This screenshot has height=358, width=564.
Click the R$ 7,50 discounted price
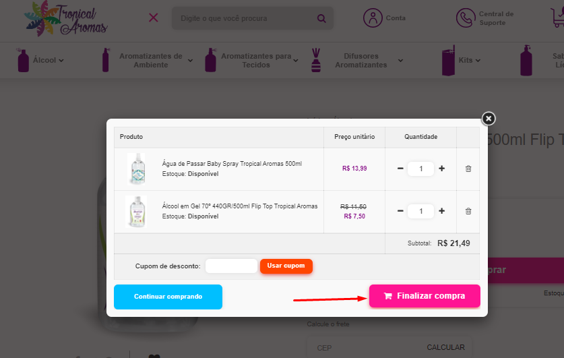pyautogui.click(x=354, y=216)
